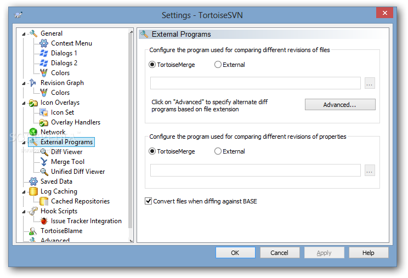This screenshot has width=408, height=278.
Task: Open the Unified Diff Viewer settings page
Action: [78, 172]
